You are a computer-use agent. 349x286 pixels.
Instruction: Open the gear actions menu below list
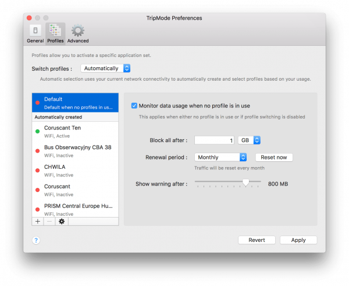pyautogui.click(x=62, y=221)
